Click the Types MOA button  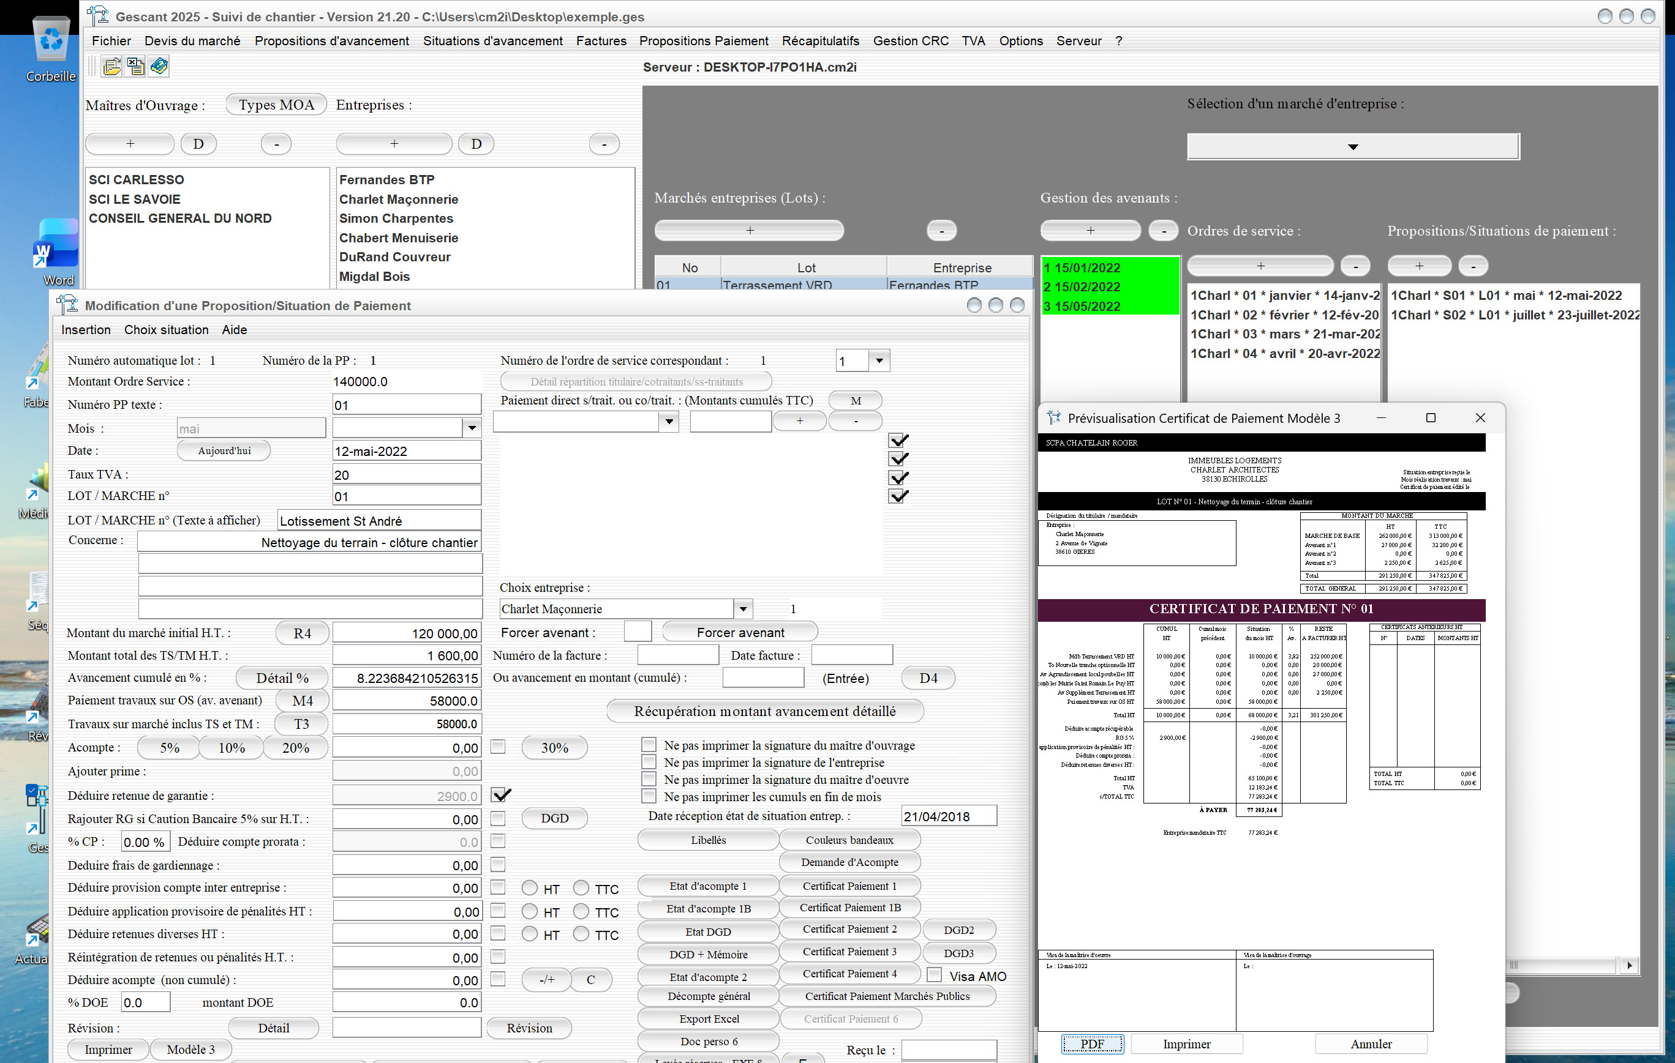[x=276, y=105]
